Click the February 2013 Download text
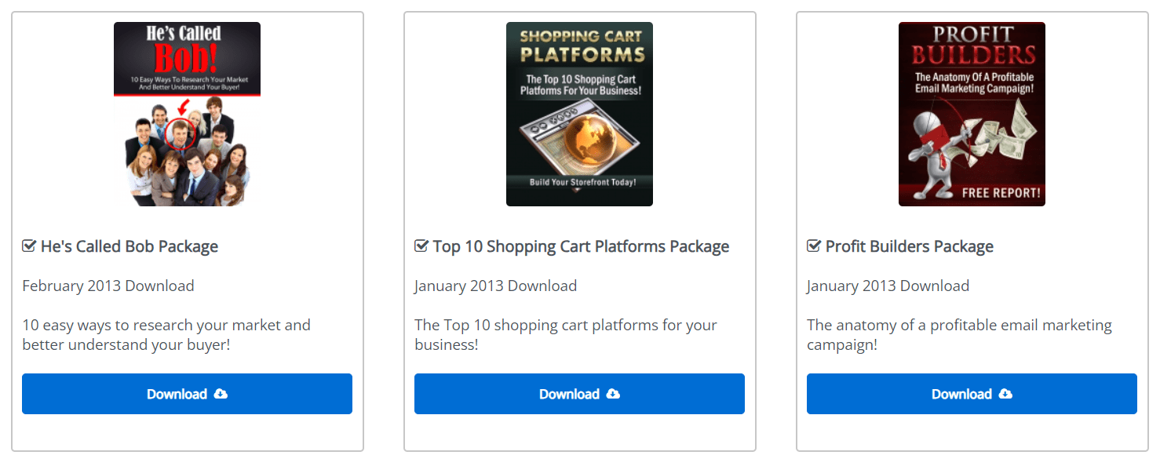 [108, 286]
